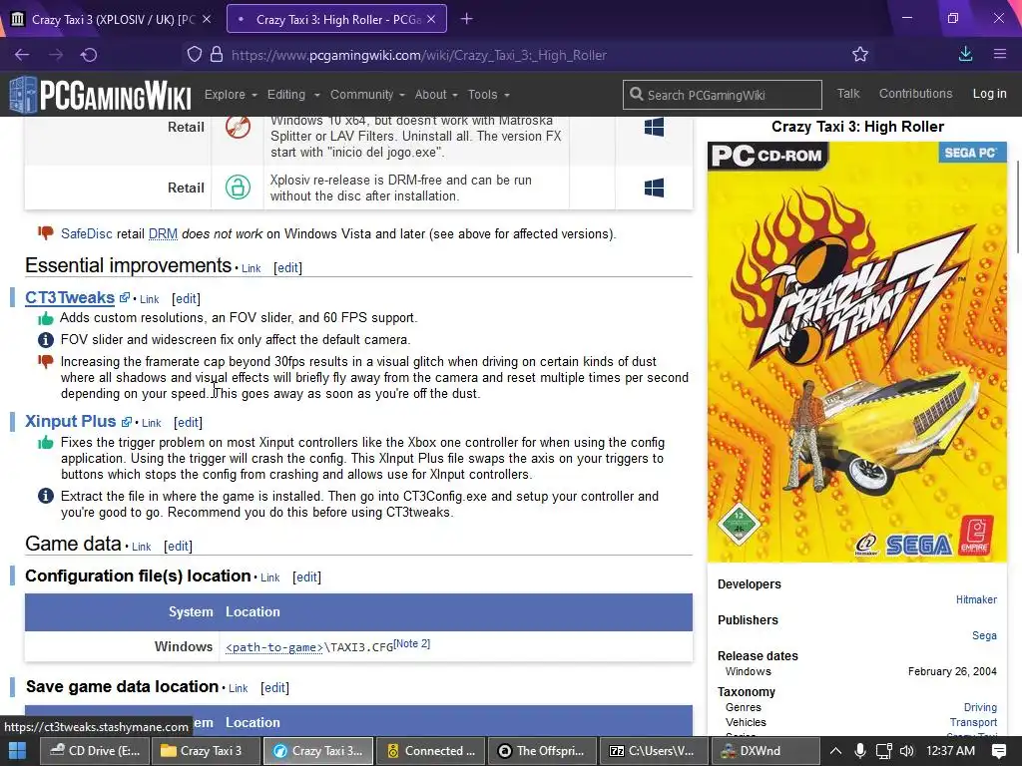The height and width of the screenshot is (766, 1022).
Task: Click the external link icon next to CT3Tweaks
Action: point(124,297)
